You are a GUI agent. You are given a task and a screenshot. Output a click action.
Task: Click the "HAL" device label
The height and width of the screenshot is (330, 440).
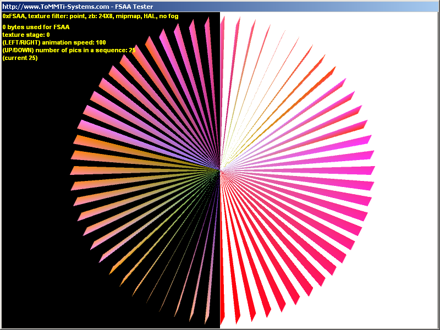click(150, 16)
